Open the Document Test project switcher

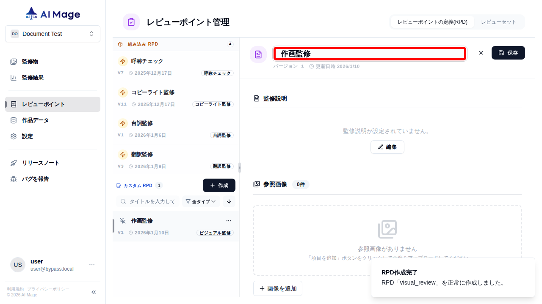pos(53,34)
